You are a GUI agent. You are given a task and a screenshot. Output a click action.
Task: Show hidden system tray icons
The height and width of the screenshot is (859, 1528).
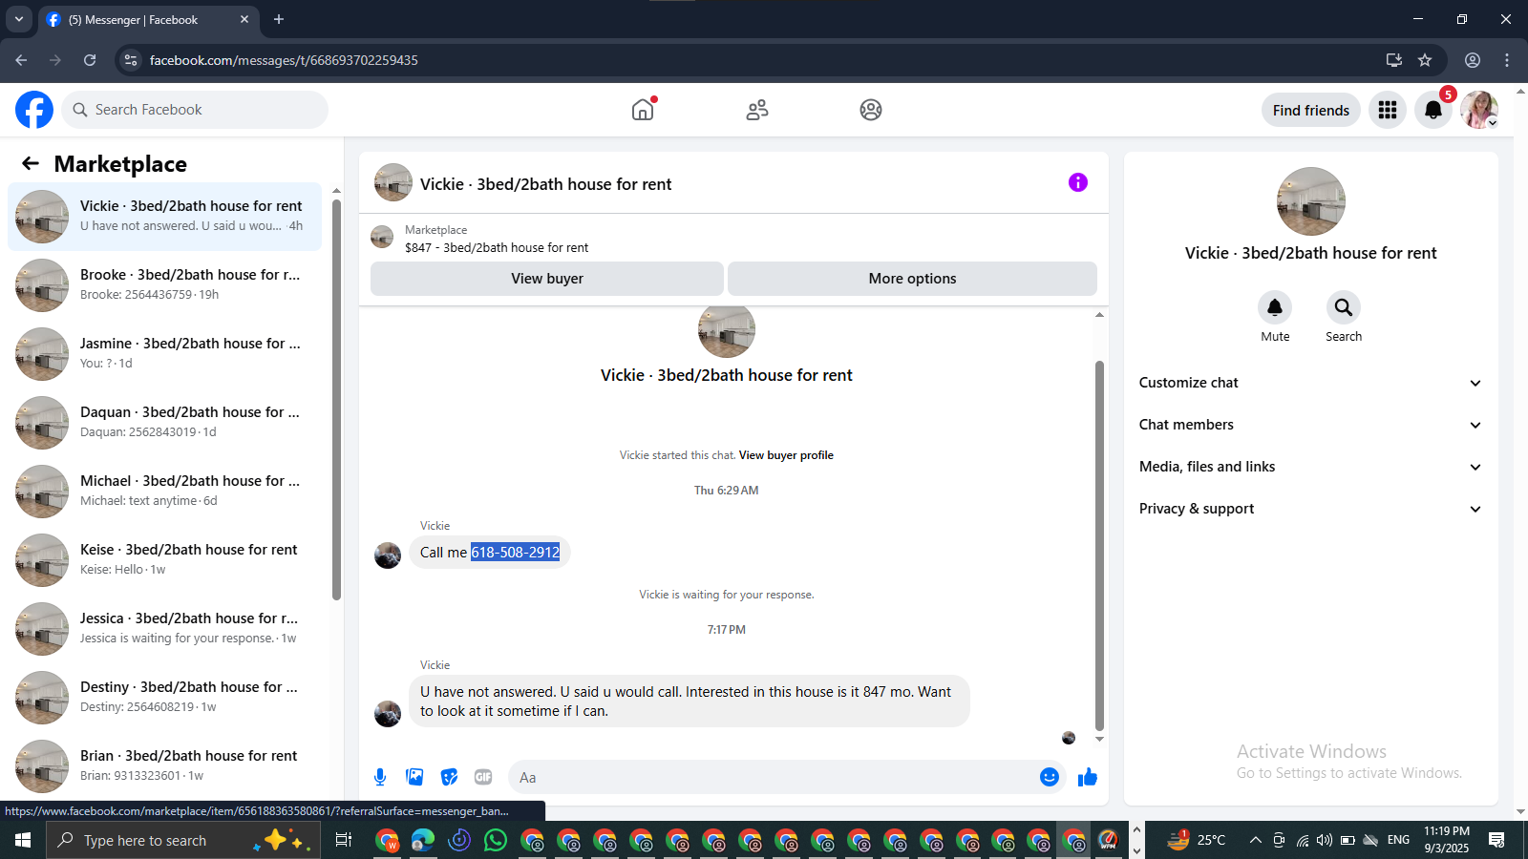(1255, 840)
